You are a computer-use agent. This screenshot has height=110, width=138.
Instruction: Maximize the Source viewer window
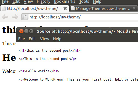coord(31,31)
